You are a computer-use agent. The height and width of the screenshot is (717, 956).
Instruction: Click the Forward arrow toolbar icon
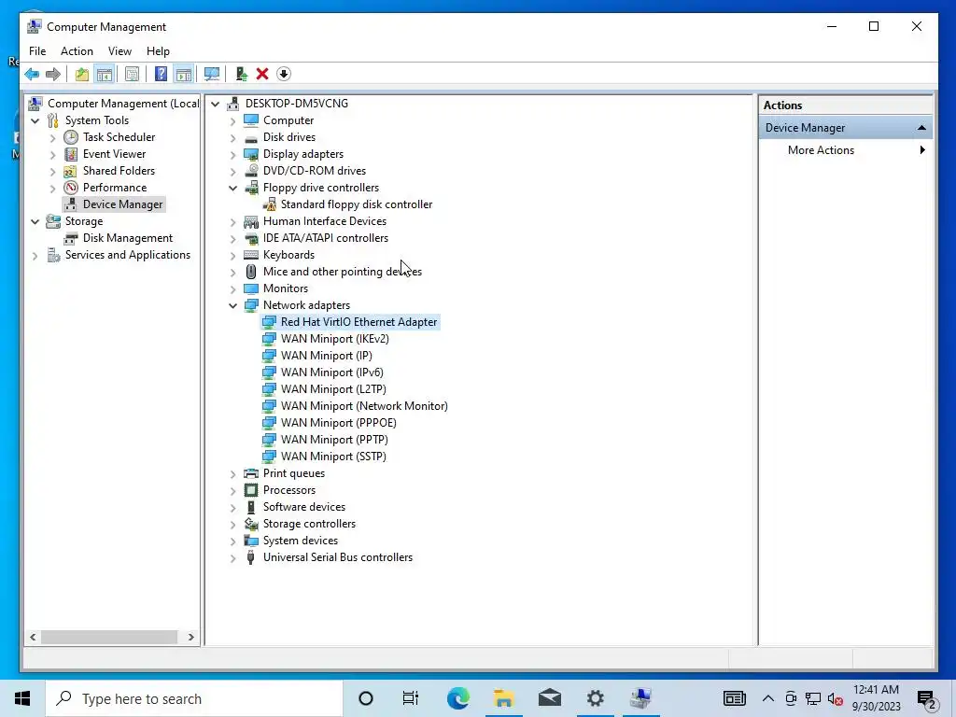(x=53, y=75)
